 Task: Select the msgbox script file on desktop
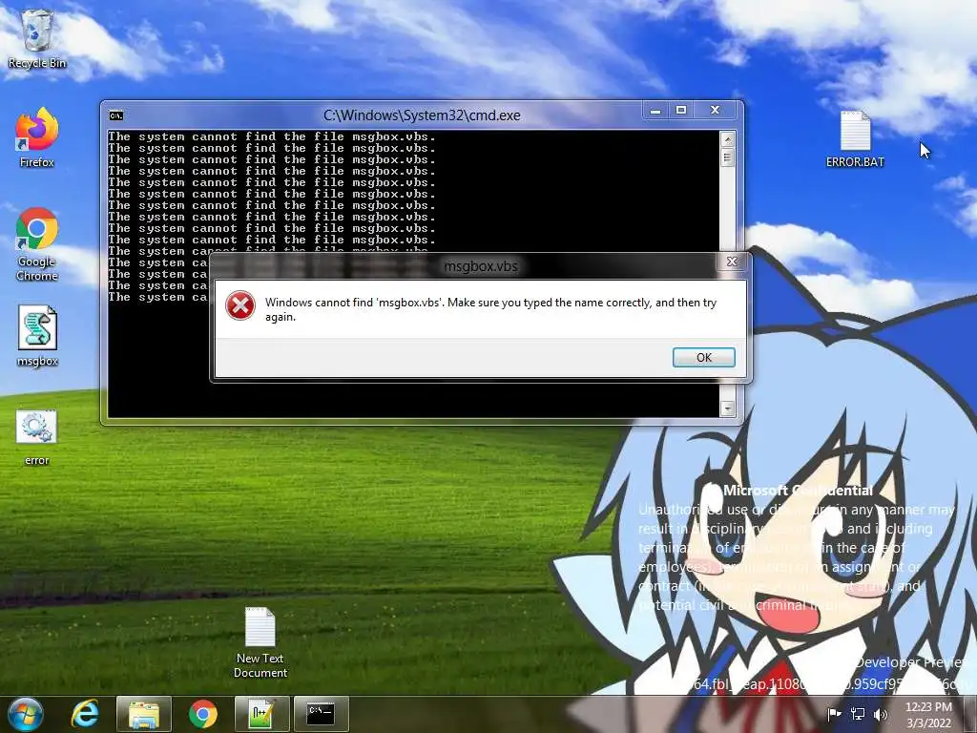(x=37, y=337)
